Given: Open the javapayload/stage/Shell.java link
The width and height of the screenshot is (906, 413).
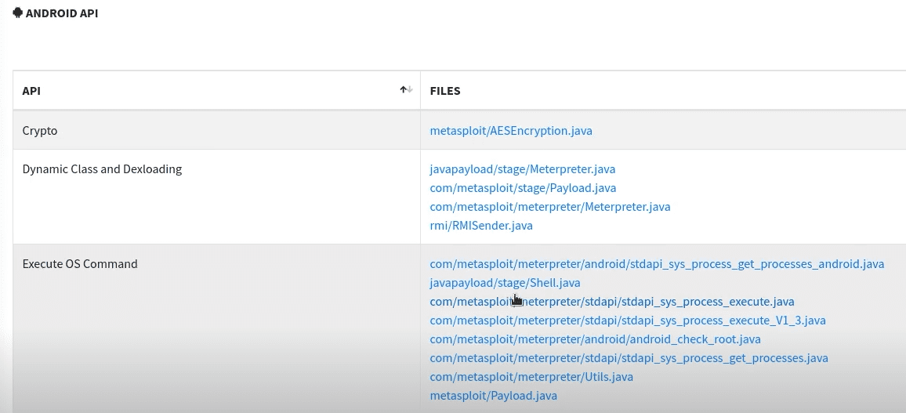Looking at the screenshot, I should click(x=505, y=283).
